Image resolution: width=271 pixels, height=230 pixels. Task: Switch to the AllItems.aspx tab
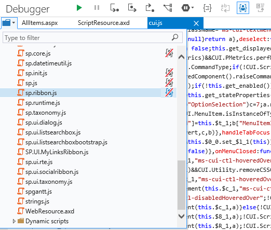click(39, 23)
